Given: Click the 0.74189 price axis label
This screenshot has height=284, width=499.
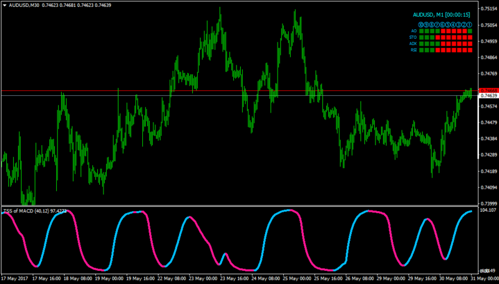Looking at the screenshot, I should [x=490, y=171].
